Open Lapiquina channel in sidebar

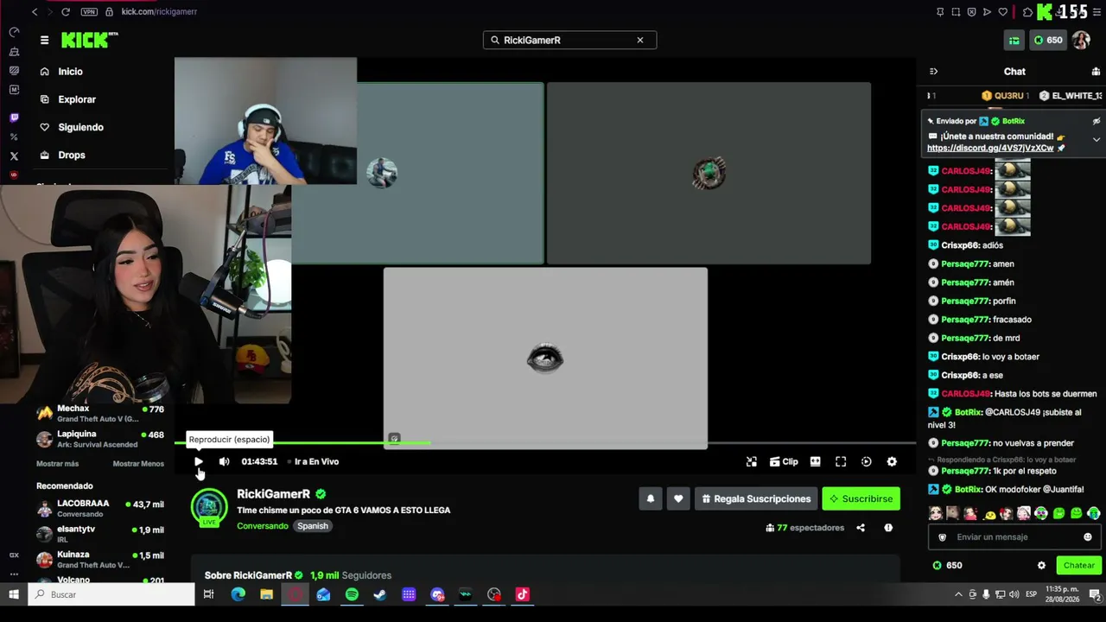pos(100,439)
